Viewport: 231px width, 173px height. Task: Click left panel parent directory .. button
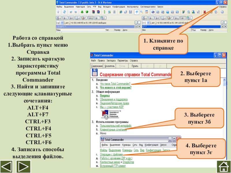(x=139, y=23)
